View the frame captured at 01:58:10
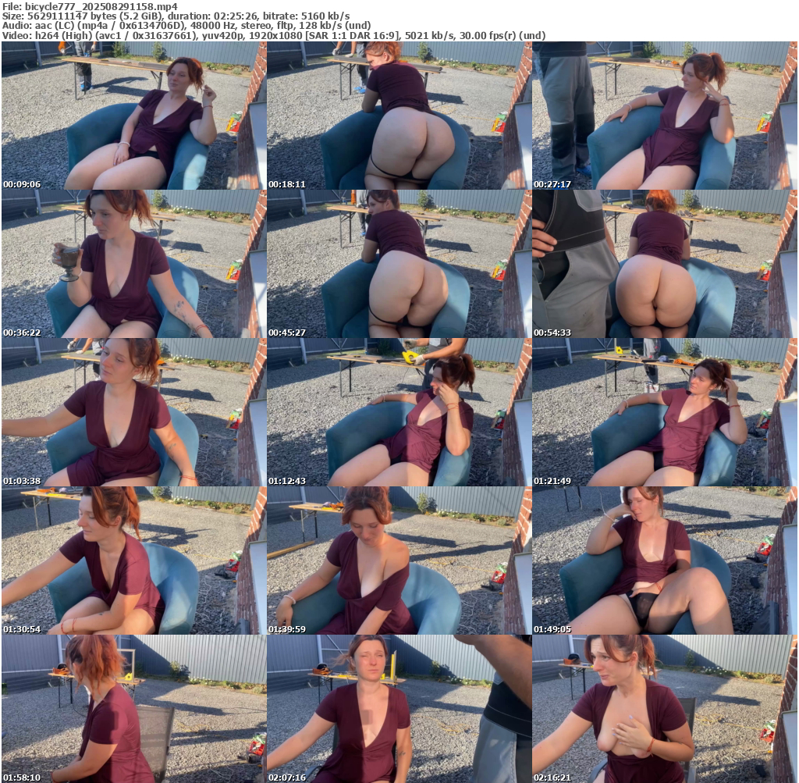This screenshot has height=783, width=799. coord(134,709)
